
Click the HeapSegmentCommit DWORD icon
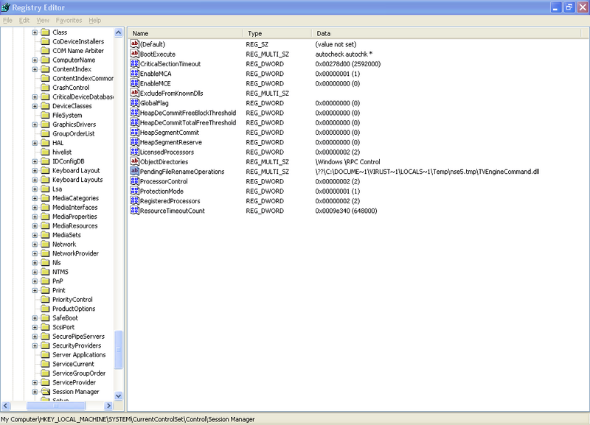tap(135, 132)
